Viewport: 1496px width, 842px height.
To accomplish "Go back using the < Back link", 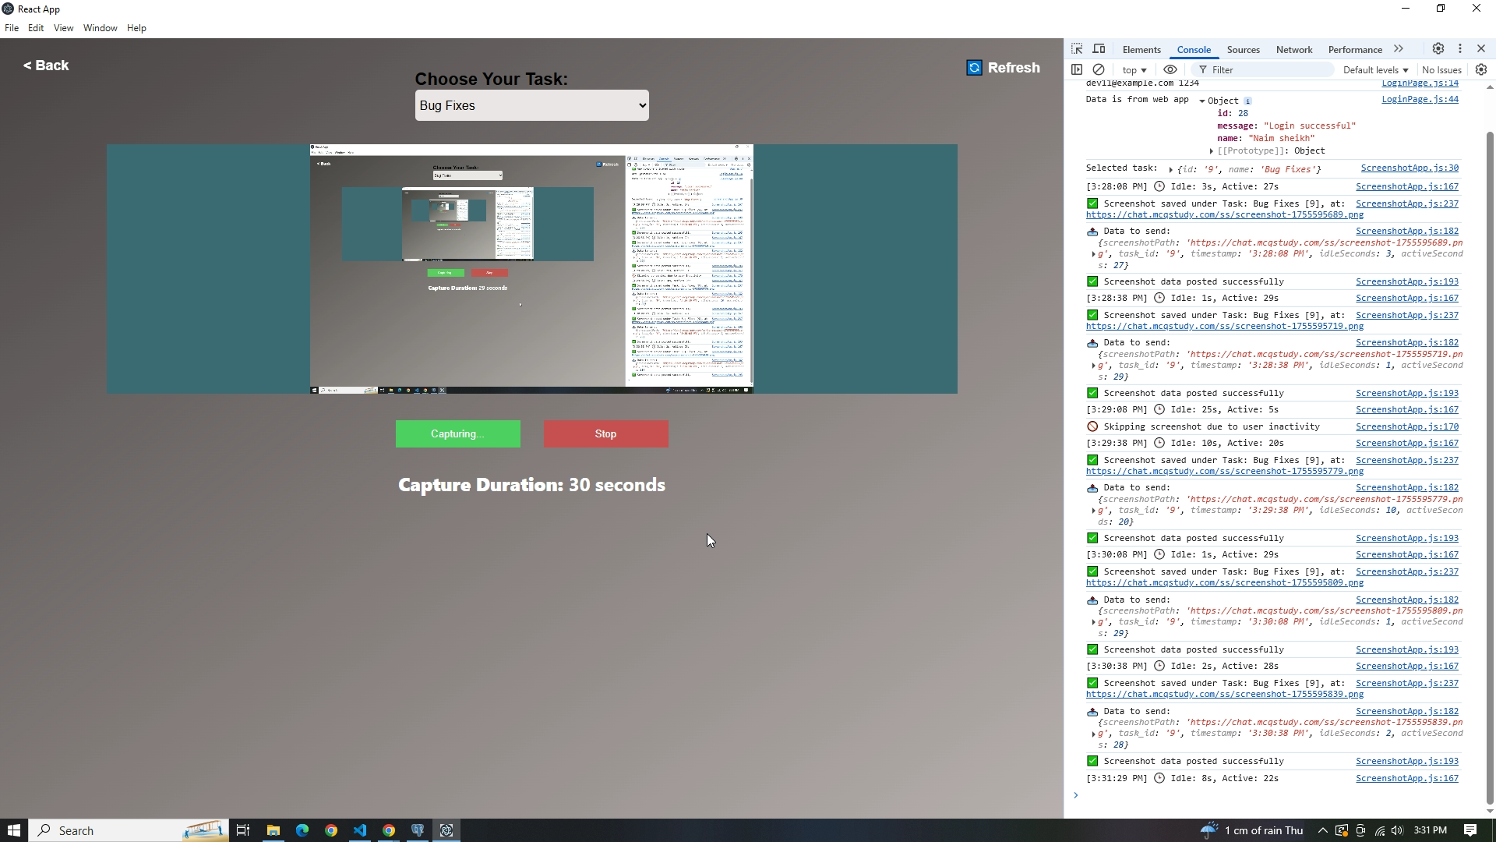I will [46, 65].
